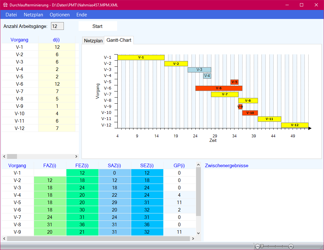Click left arrow of results table horizontal scrollbar
Image resolution: width=324 pixels, height=250 pixels.
tap(4, 239)
